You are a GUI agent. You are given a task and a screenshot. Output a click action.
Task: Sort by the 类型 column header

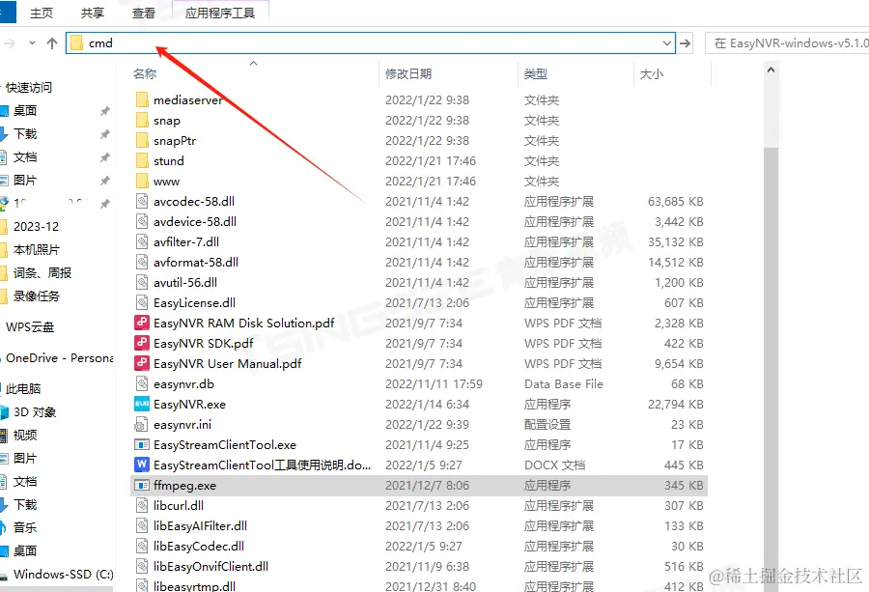pyautogui.click(x=536, y=73)
